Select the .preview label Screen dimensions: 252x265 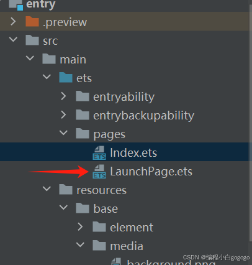(x=65, y=22)
